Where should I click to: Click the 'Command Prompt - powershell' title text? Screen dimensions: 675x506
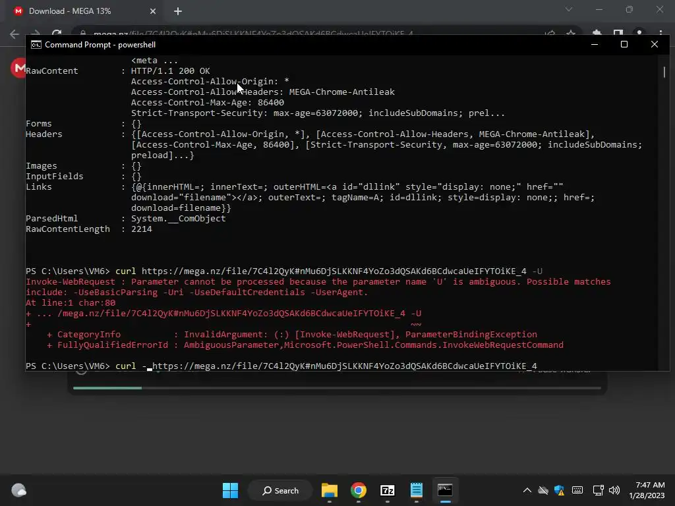[x=100, y=45]
